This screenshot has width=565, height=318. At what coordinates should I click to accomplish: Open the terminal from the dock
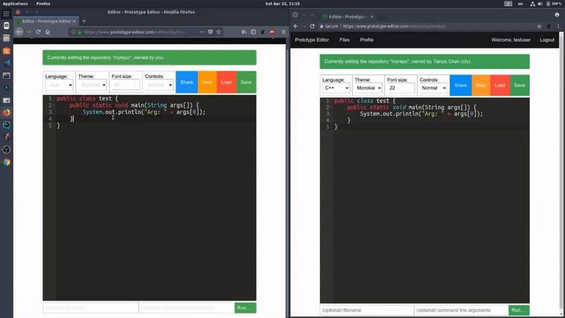pos(6,76)
